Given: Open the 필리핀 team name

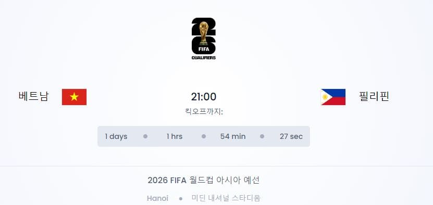Looking at the screenshot, I should point(374,96).
